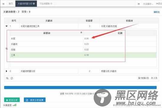The height and width of the screenshot is (108, 162).
Task: Select the 关键词质量分析 tab
Action: 26,4
